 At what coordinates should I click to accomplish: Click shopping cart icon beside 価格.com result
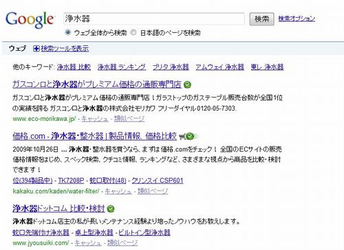pyautogui.click(x=182, y=137)
